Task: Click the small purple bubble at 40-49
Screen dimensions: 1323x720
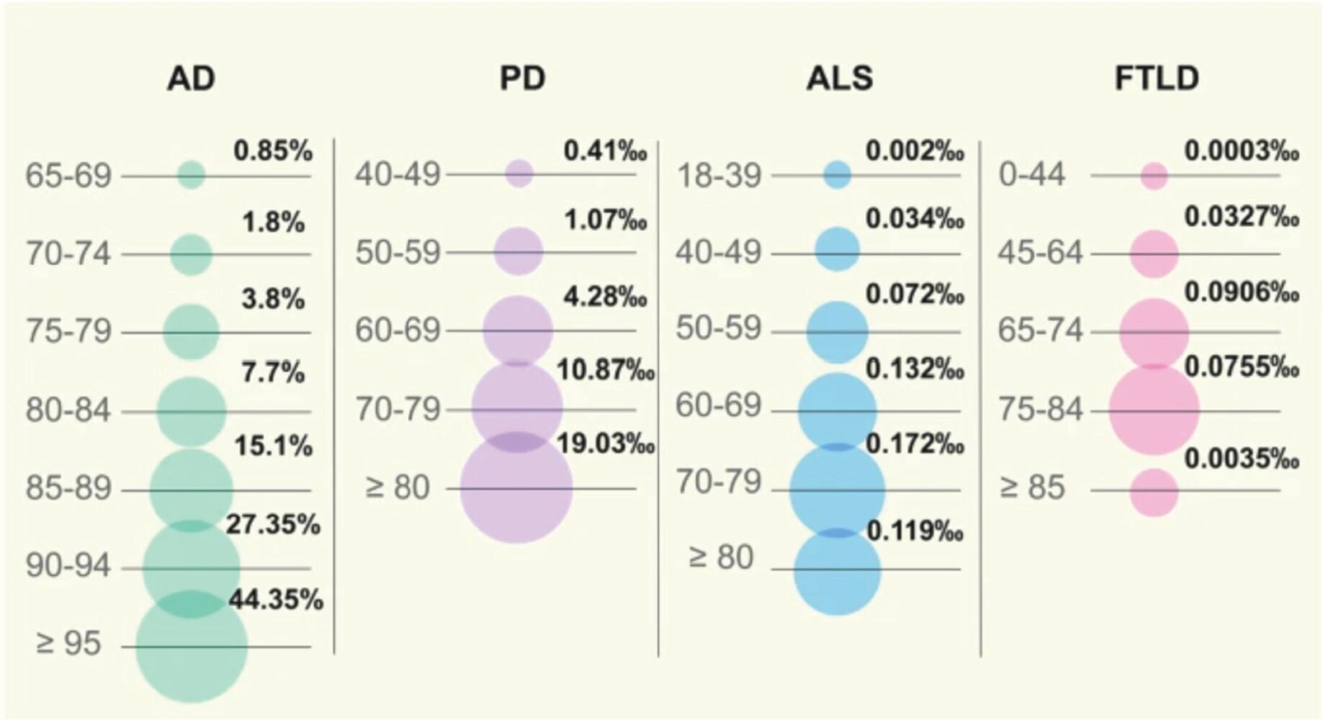Action: (519, 174)
